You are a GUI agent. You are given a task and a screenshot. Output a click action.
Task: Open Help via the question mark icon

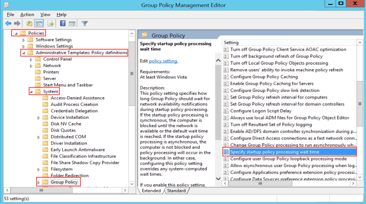63,24
